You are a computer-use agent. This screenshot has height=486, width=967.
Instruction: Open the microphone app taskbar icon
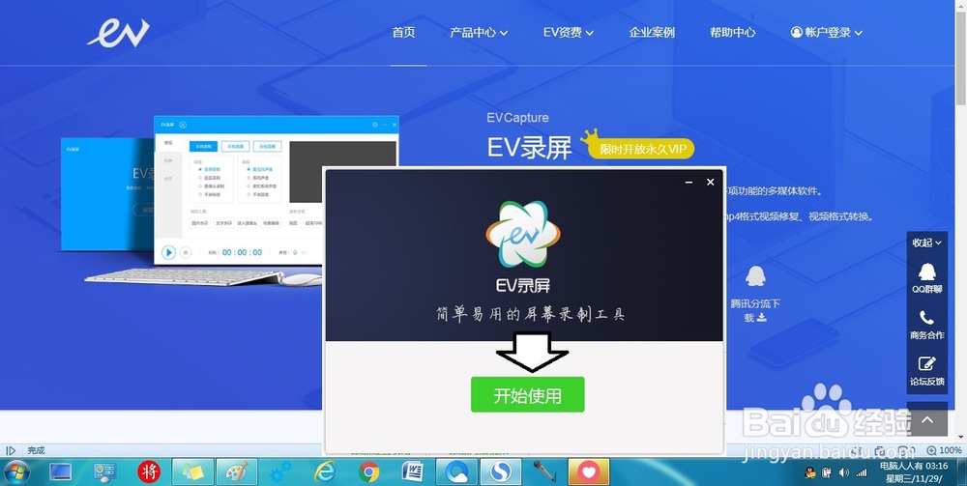[544, 472]
